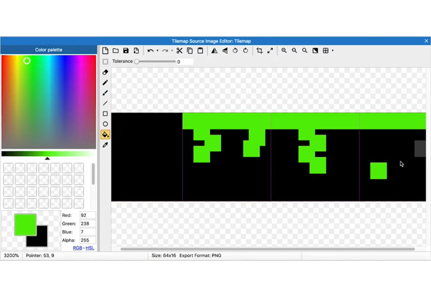
Task: Select the Rectangle shape tool
Action: 105,114
